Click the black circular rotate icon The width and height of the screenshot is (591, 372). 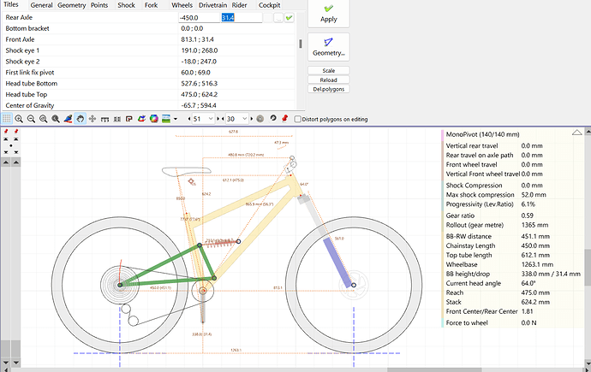273,119
